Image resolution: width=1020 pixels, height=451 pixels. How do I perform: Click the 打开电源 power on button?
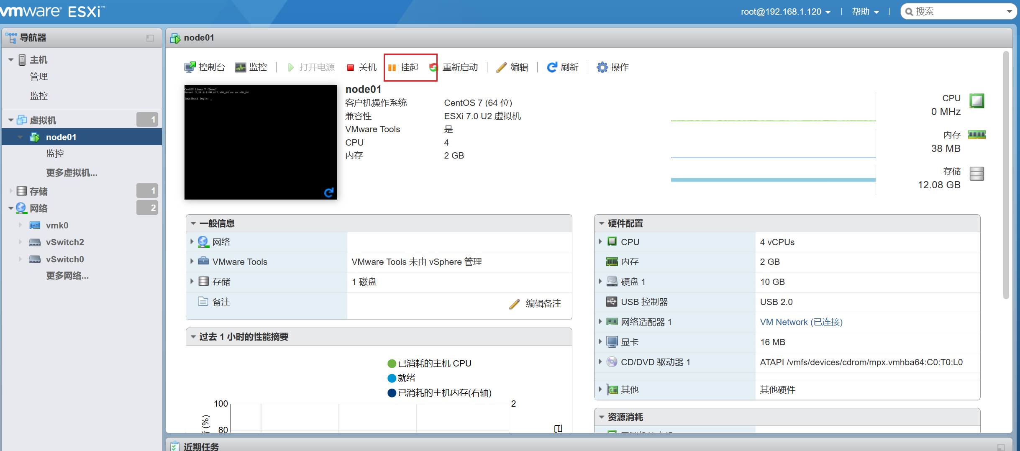click(311, 67)
